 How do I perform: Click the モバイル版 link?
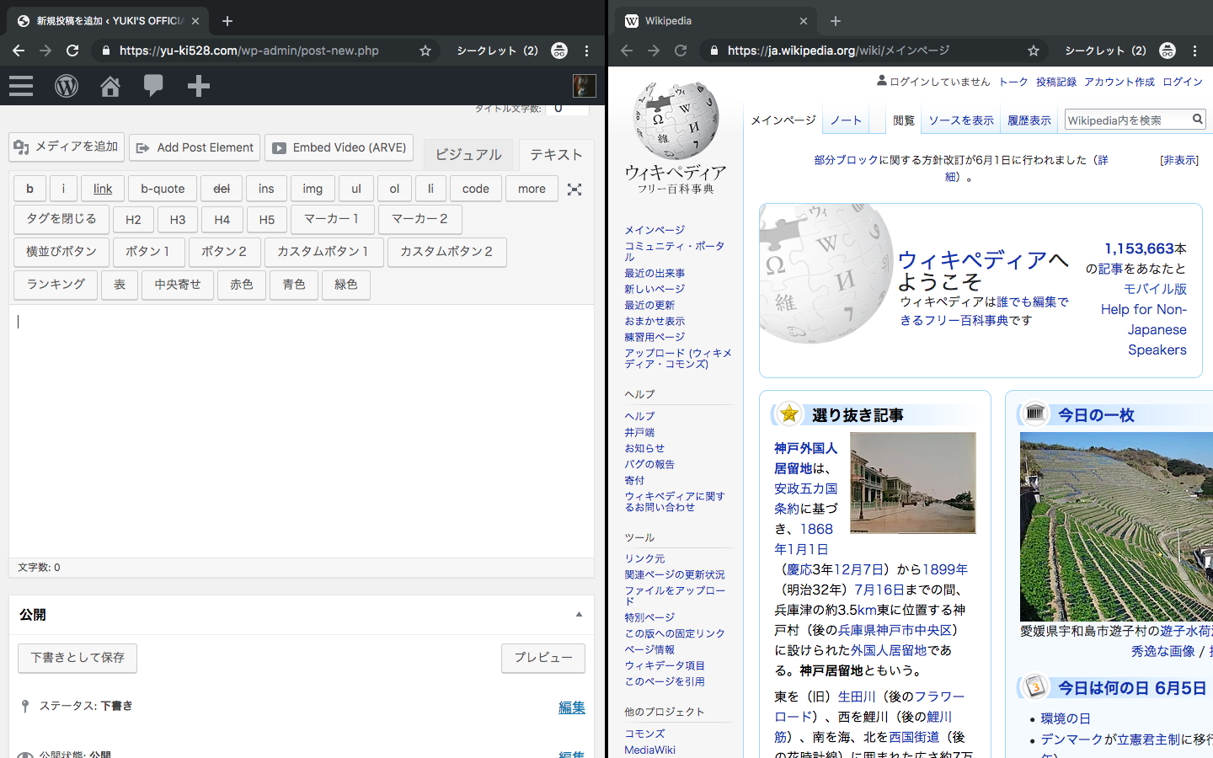1155,289
